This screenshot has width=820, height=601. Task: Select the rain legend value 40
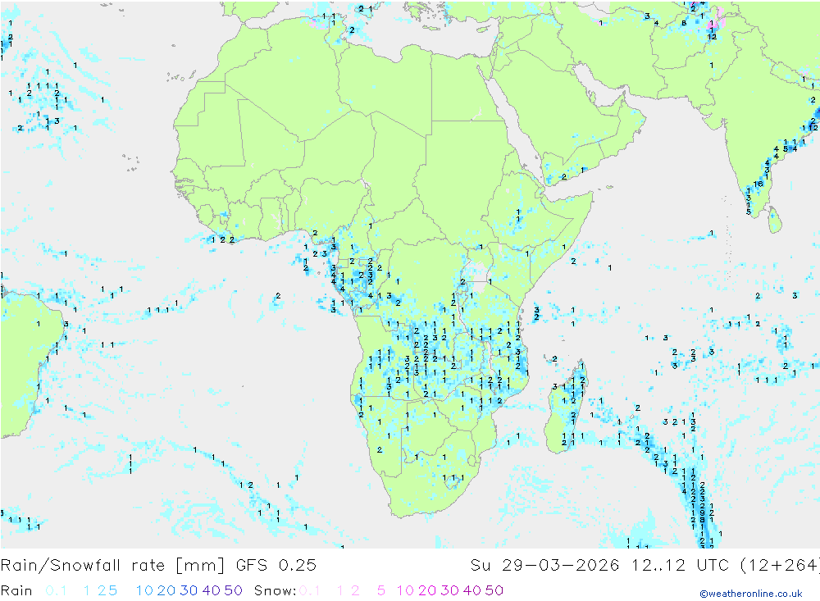(x=212, y=590)
